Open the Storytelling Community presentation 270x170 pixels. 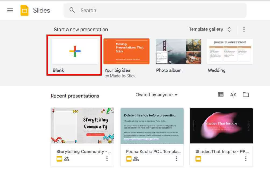pyautogui.click(x=82, y=126)
